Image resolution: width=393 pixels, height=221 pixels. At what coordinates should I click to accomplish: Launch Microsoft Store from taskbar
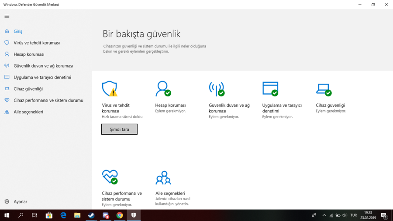click(x=49, y=215)
